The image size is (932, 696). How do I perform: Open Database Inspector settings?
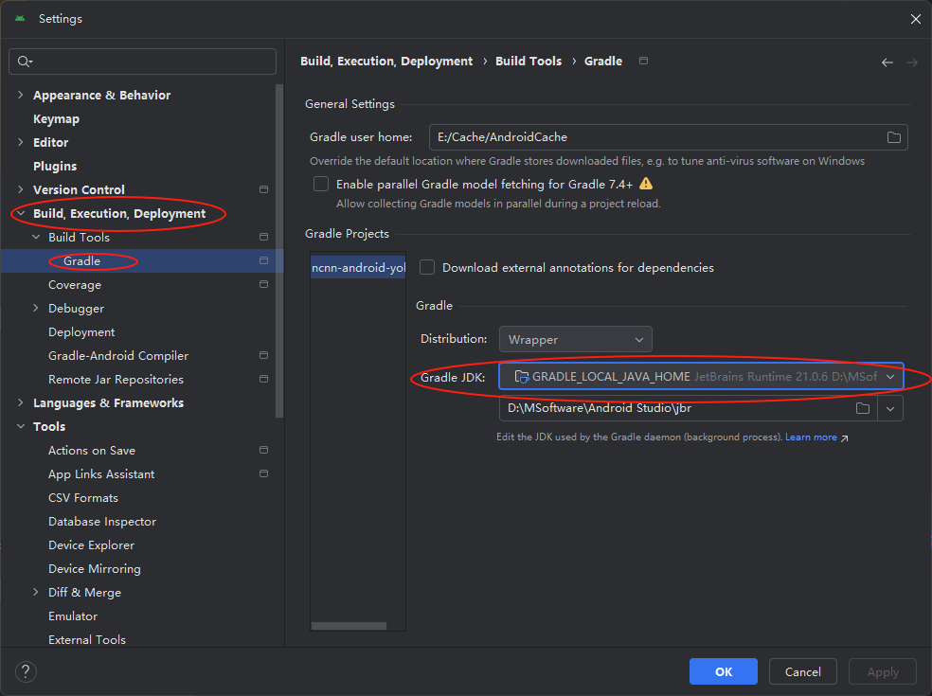[102, 521]
